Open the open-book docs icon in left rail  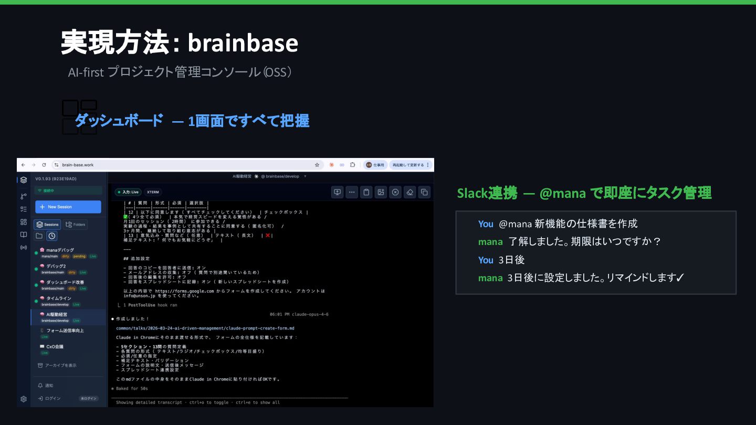[x=24, y=235]
